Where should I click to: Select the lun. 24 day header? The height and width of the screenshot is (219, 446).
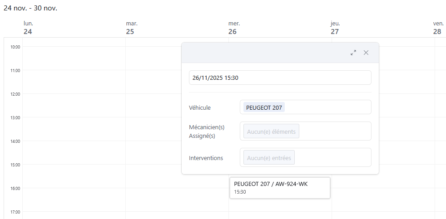[x=28, y=28]
